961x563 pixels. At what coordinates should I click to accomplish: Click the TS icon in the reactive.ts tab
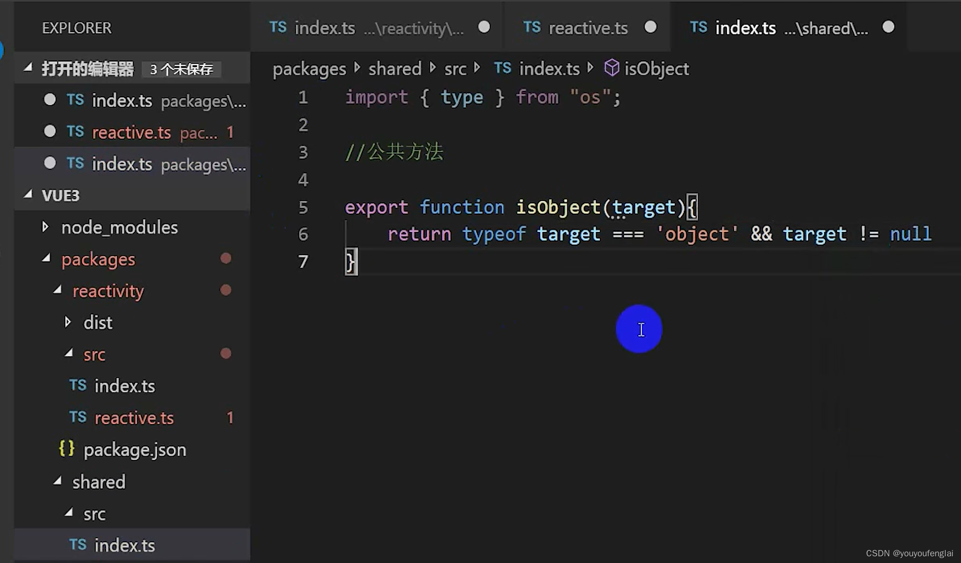[532, 27]
